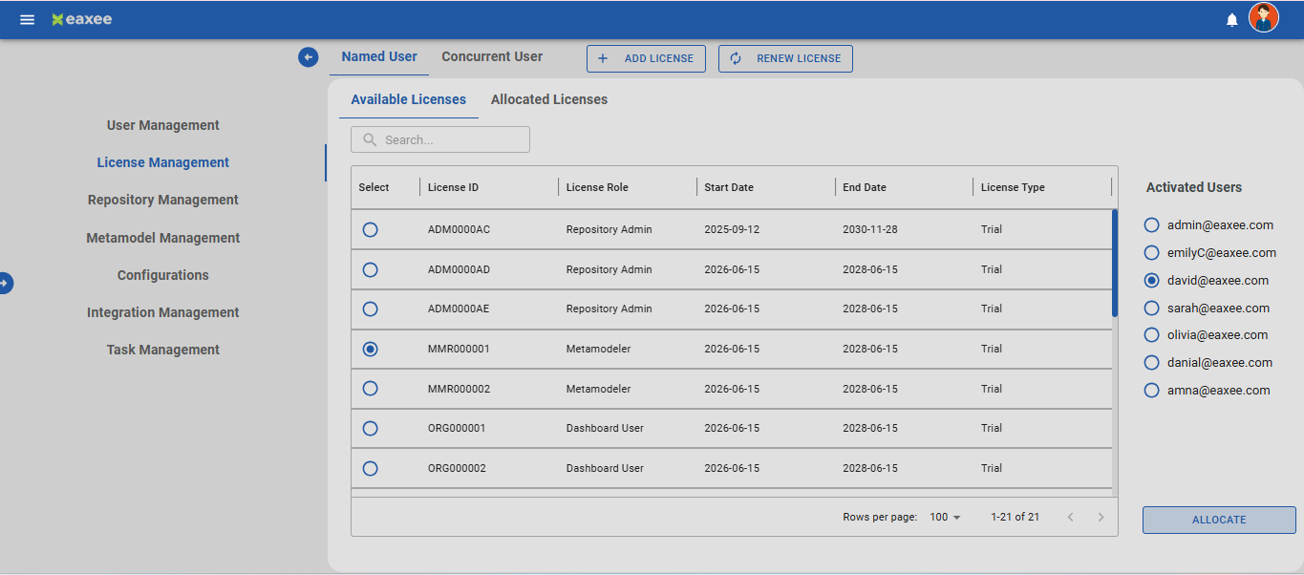1304x575 pixels.
Task: Open User Management in the sidebar
Action: pos(163,125)
